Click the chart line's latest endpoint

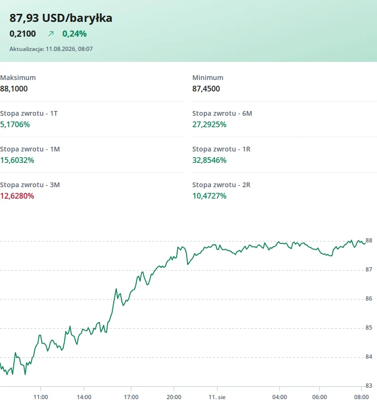pyautogui.click(x=365, y=243)
